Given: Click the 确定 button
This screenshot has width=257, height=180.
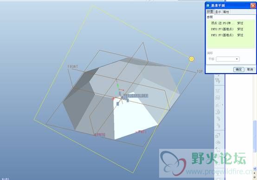Looking at the screenshot, I should pyautogui.click(x=238, y=69).
